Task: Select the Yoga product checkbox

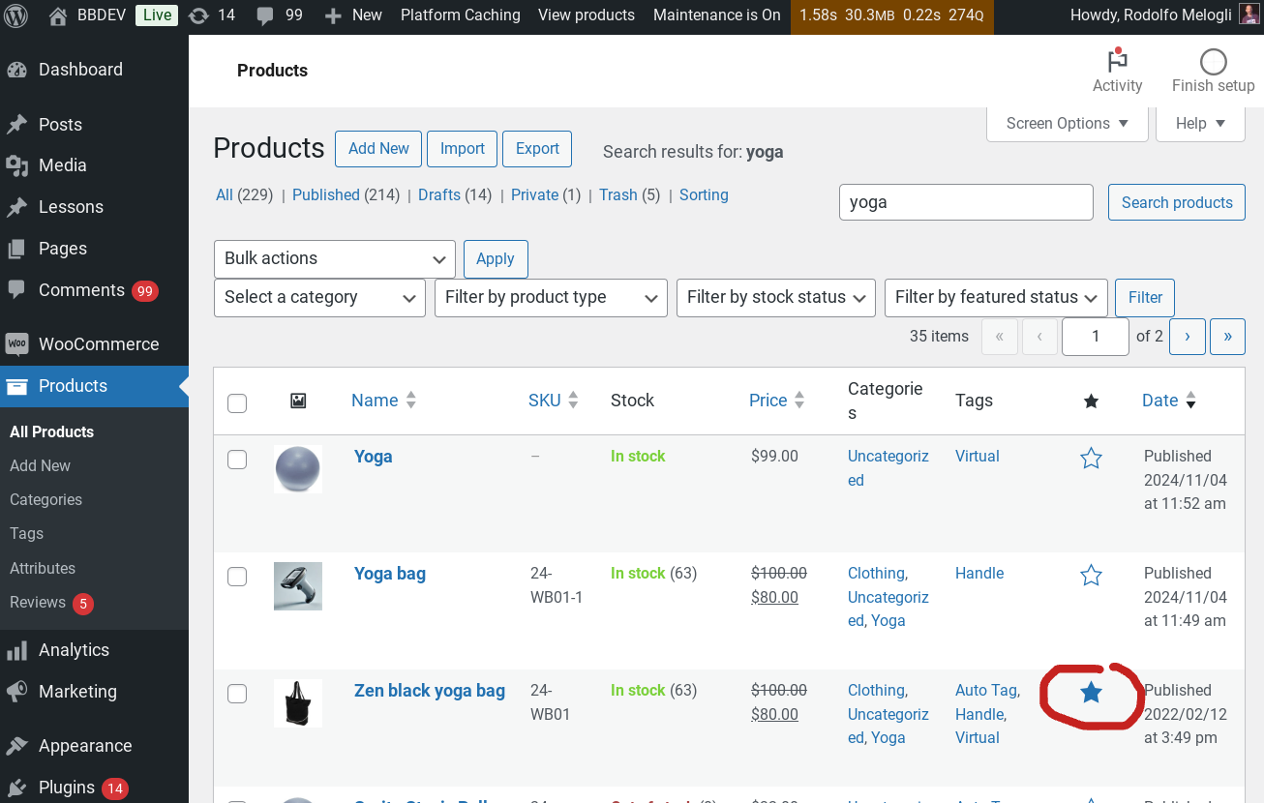Action: click(237, 460)
